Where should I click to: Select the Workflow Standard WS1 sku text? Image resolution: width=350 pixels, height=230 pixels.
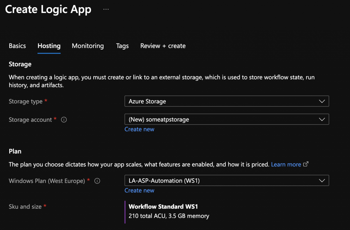tap(163, 207)
